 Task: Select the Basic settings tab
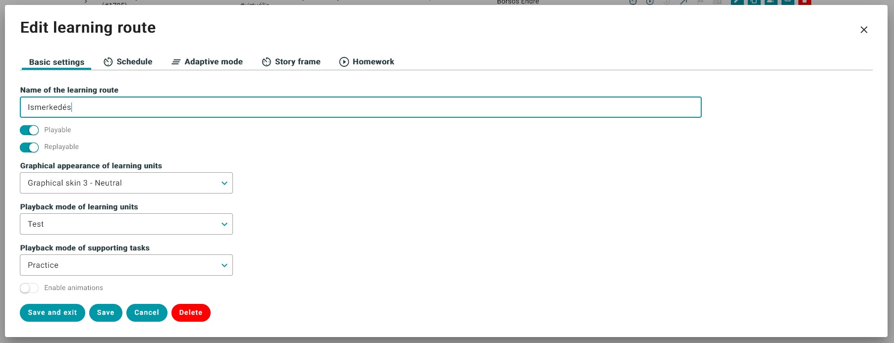click(x=56, y=62)
